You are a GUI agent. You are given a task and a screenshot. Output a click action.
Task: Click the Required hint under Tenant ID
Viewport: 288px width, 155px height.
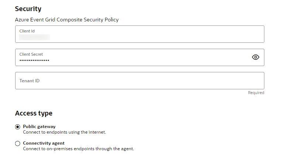[256, 93]
